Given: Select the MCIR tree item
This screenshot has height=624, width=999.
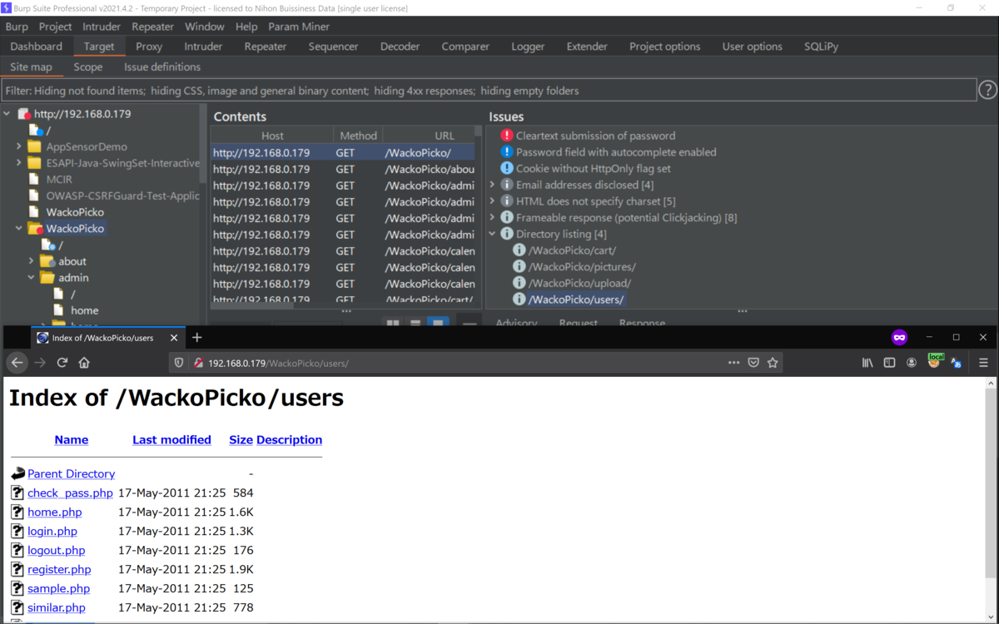Looking at the screenshot, I should click(59, 179).
